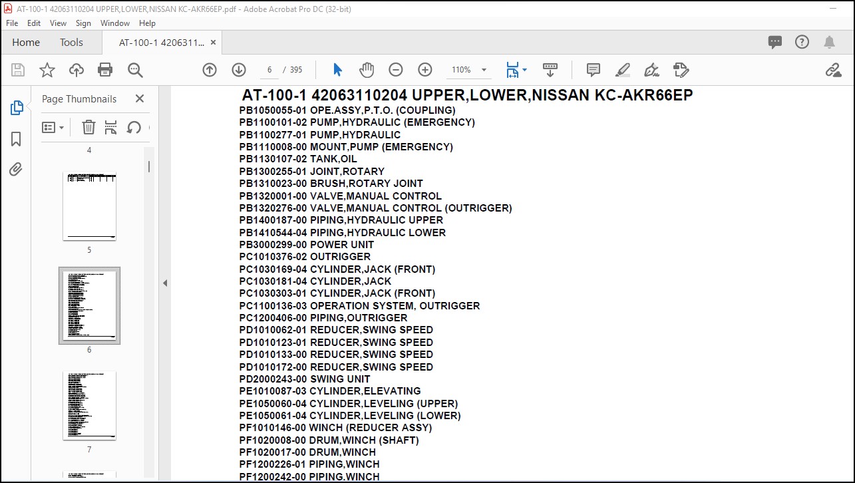Open thumbnail options dropdown menu

(53, 127)
